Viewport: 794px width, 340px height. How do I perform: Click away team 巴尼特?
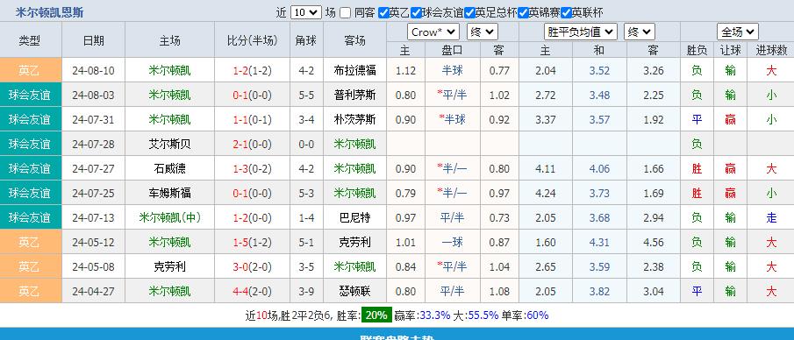[354, 218]
